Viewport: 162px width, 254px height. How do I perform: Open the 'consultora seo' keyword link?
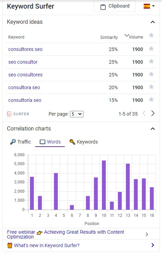click(x=24, y=87)
